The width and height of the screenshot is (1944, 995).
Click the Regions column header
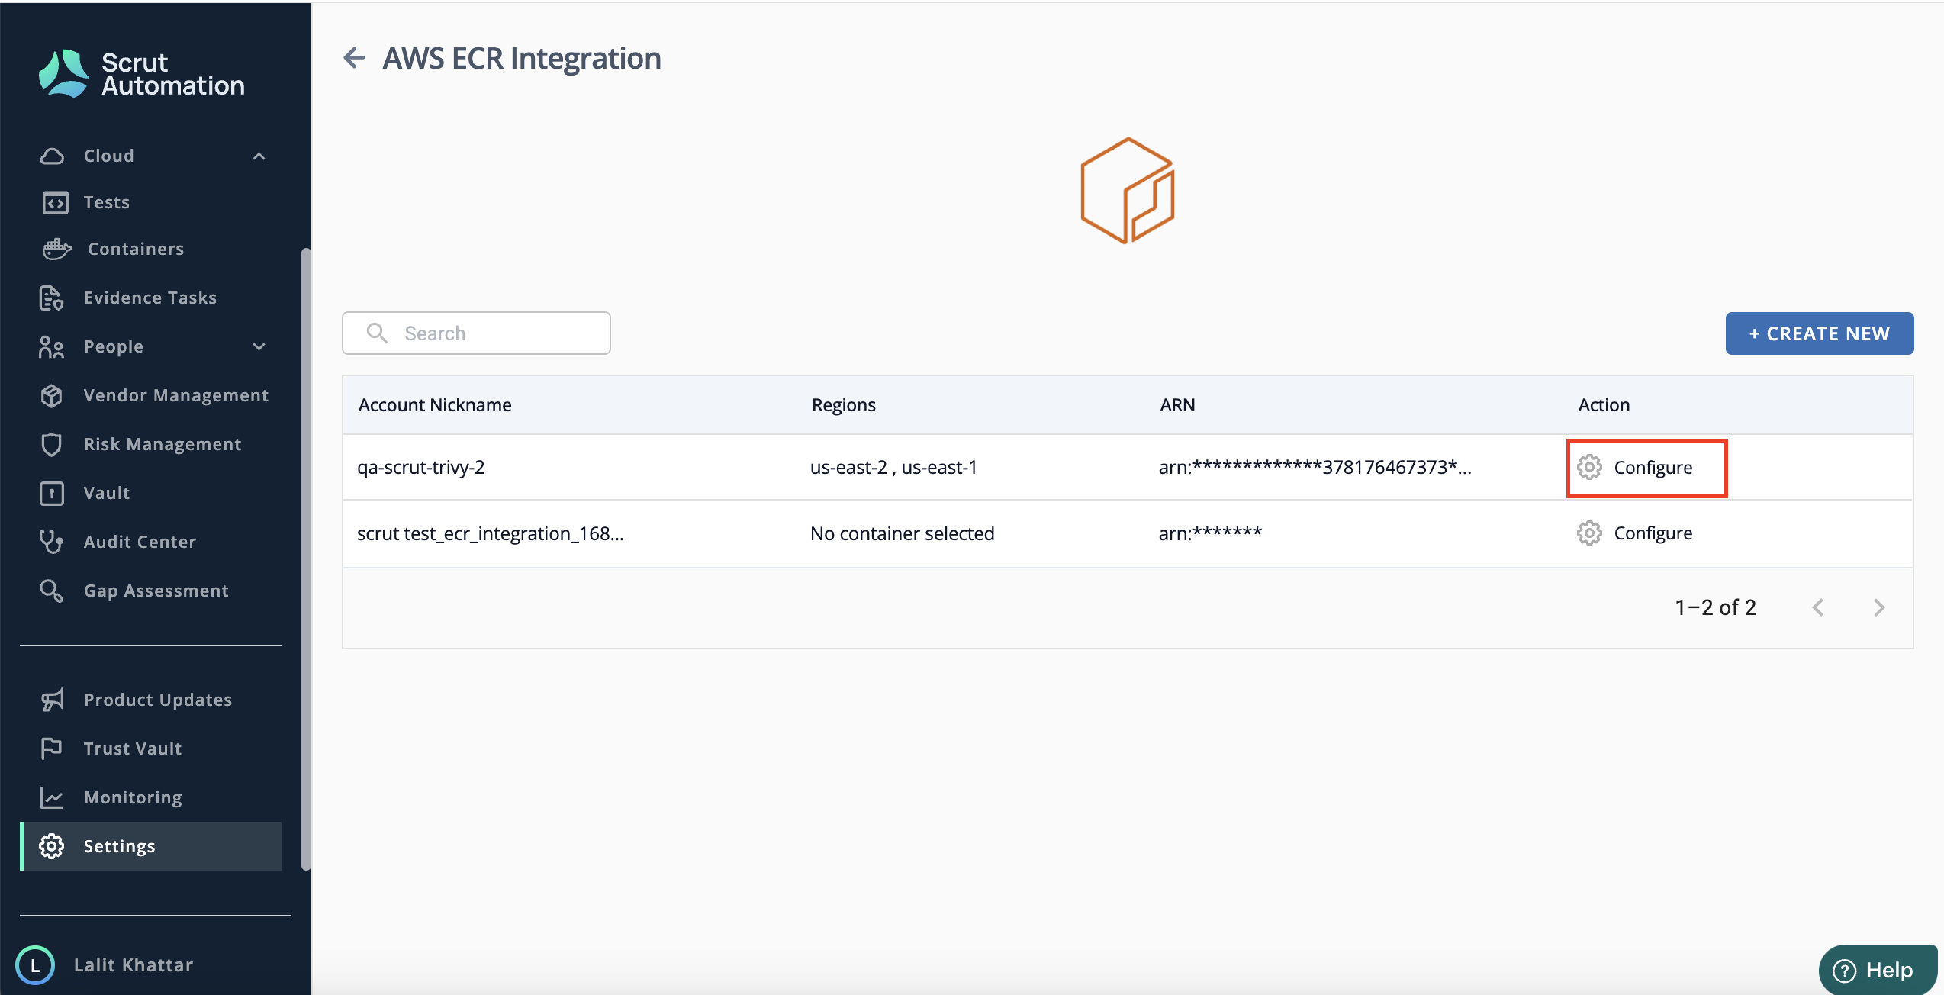coord(843,404)
